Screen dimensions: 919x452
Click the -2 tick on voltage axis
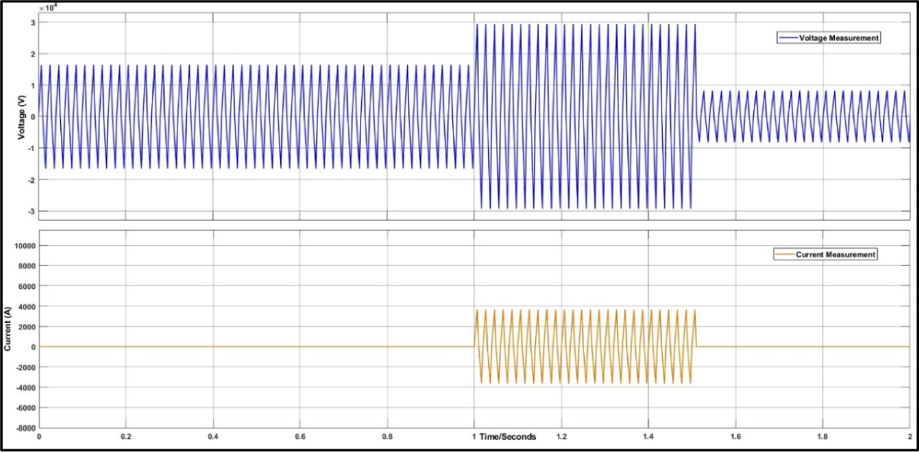pos(31,180)
